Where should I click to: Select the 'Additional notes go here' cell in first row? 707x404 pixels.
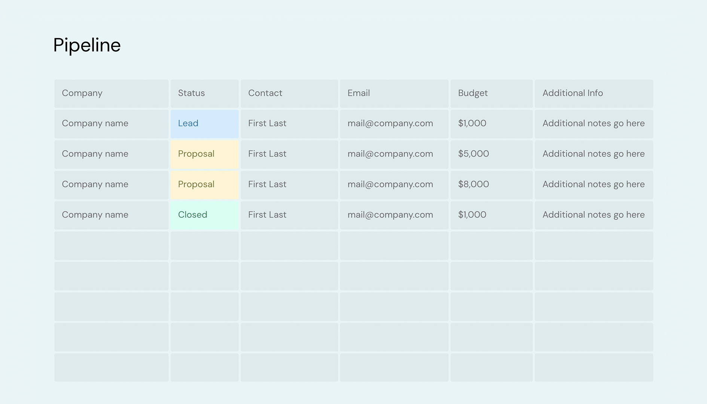[594, 123]
